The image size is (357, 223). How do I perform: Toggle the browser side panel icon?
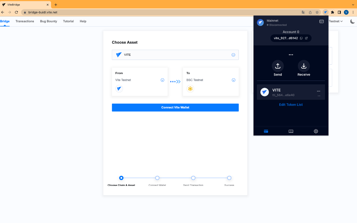tap(339, 12)
